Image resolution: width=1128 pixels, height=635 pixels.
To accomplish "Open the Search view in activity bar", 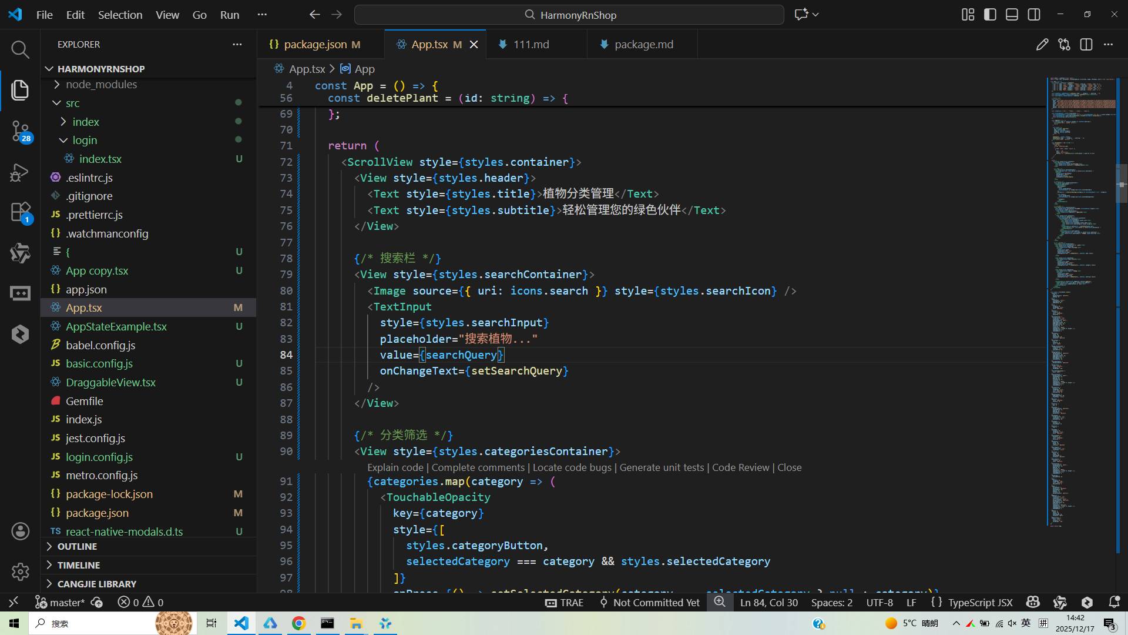I will (x=20, y=49).
